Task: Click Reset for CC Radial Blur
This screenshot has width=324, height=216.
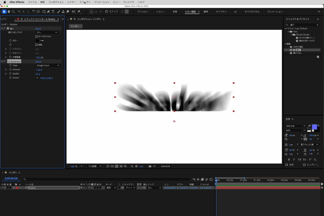Action: click(x=38, y=62)
